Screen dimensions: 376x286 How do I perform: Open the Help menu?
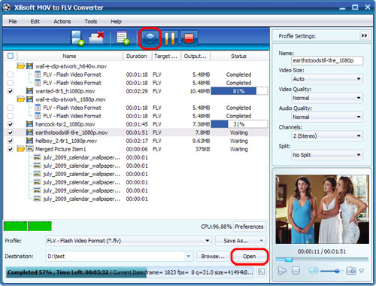coord(116,21)
